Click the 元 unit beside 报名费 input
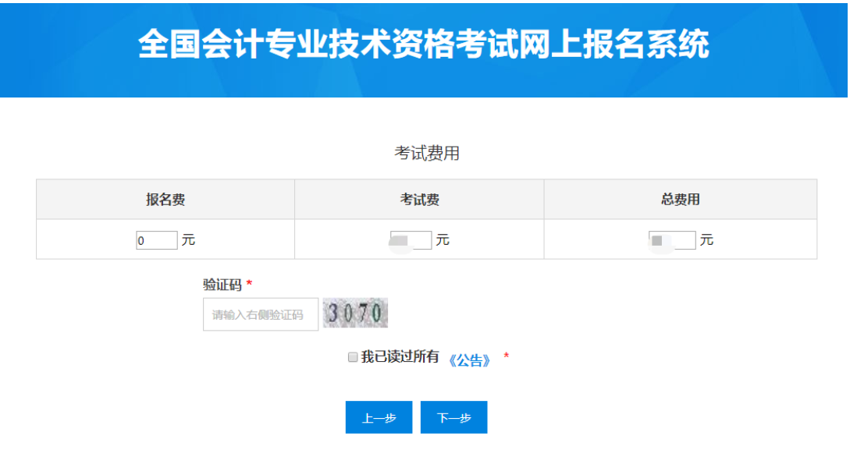The height and width of the screenshot is (450, 850). [x=188, y=240]
